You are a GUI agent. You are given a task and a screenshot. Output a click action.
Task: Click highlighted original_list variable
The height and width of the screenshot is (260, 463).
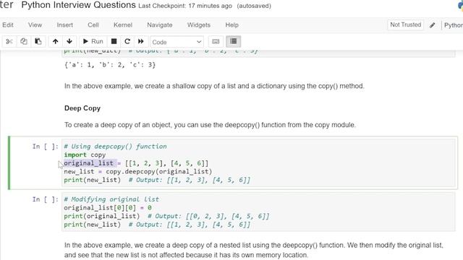coord(88,163)
